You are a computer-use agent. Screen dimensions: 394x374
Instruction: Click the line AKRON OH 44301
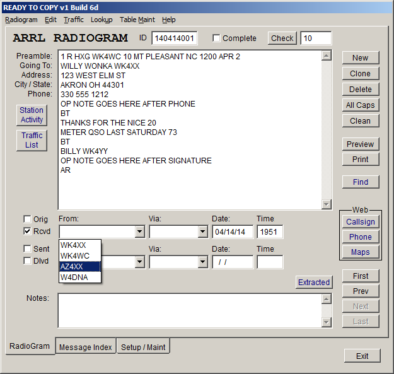[x=92, y=85]
